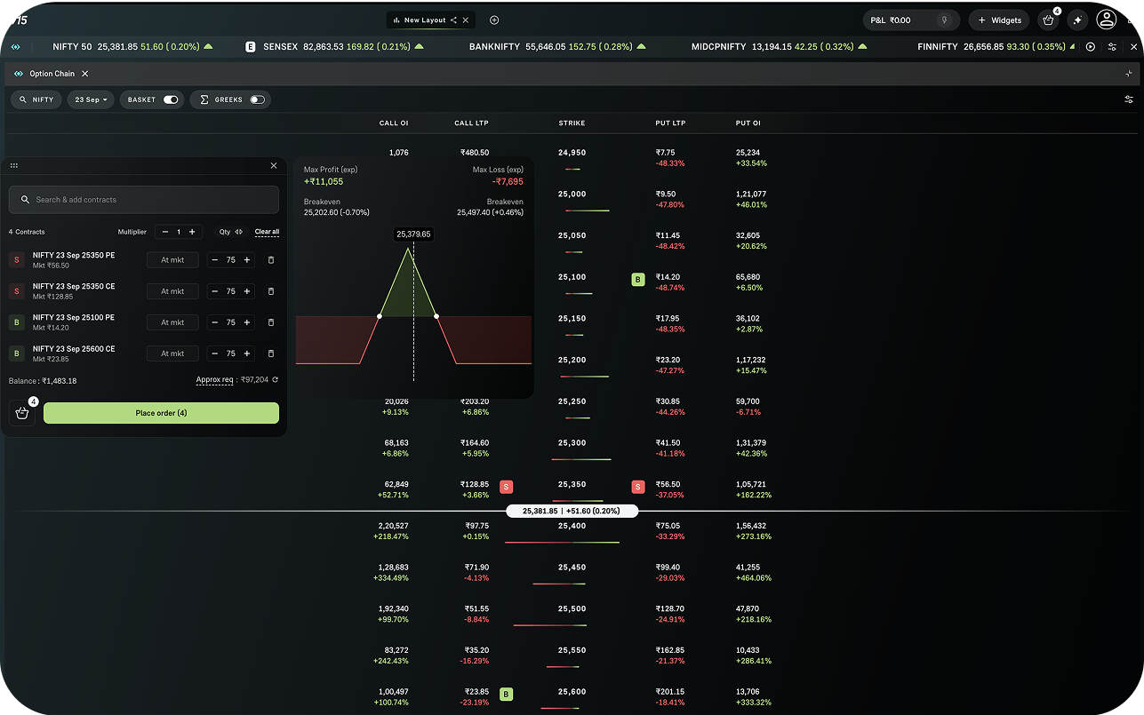Share the New Layout tab
The width and height of the screenshot is (1144, 715).
(x=453, y=20)
